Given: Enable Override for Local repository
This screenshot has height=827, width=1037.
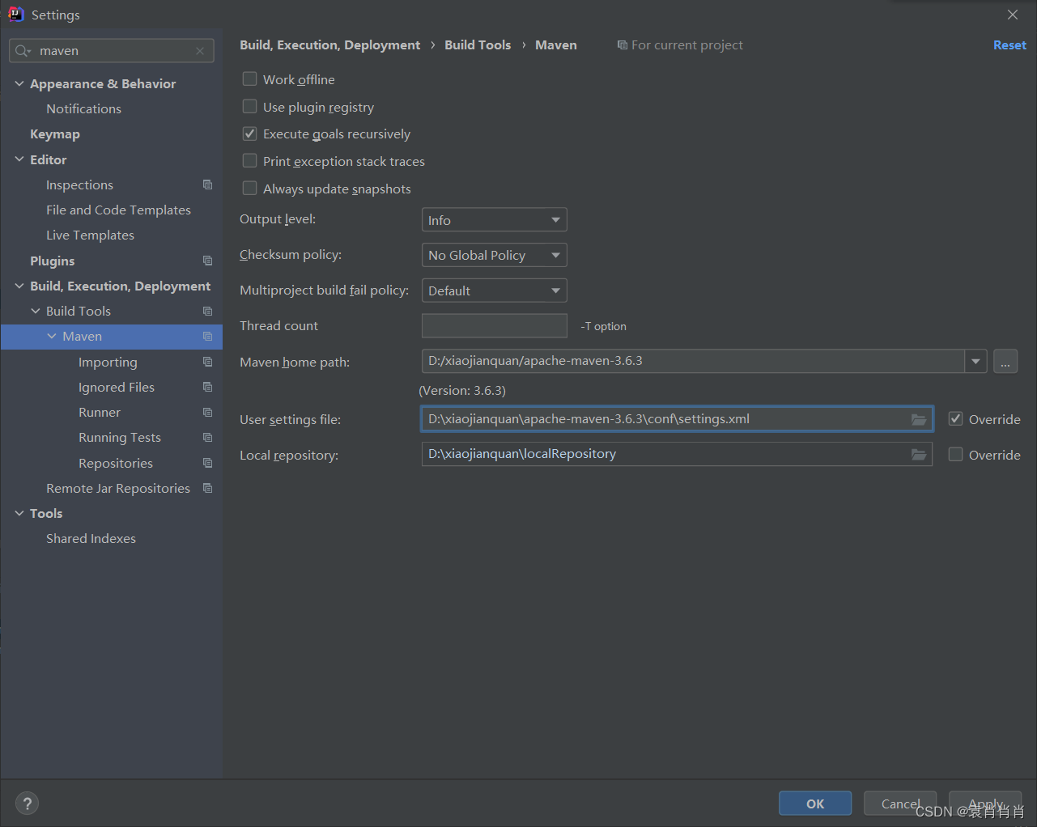Looking at the screenshot, I should (x=955, y=455).
